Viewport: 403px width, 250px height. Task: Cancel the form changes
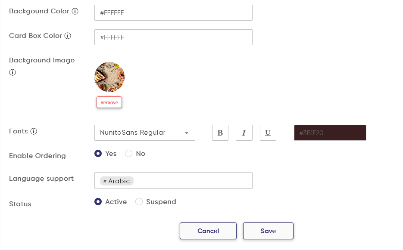208,231
